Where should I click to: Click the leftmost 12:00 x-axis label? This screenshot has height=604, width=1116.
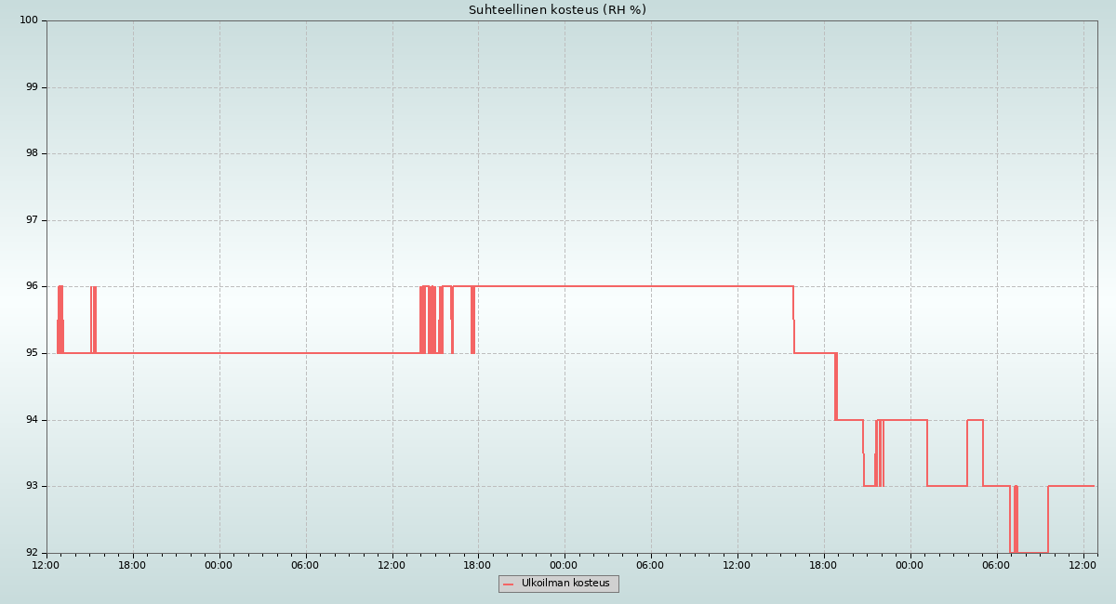[46, 565]
